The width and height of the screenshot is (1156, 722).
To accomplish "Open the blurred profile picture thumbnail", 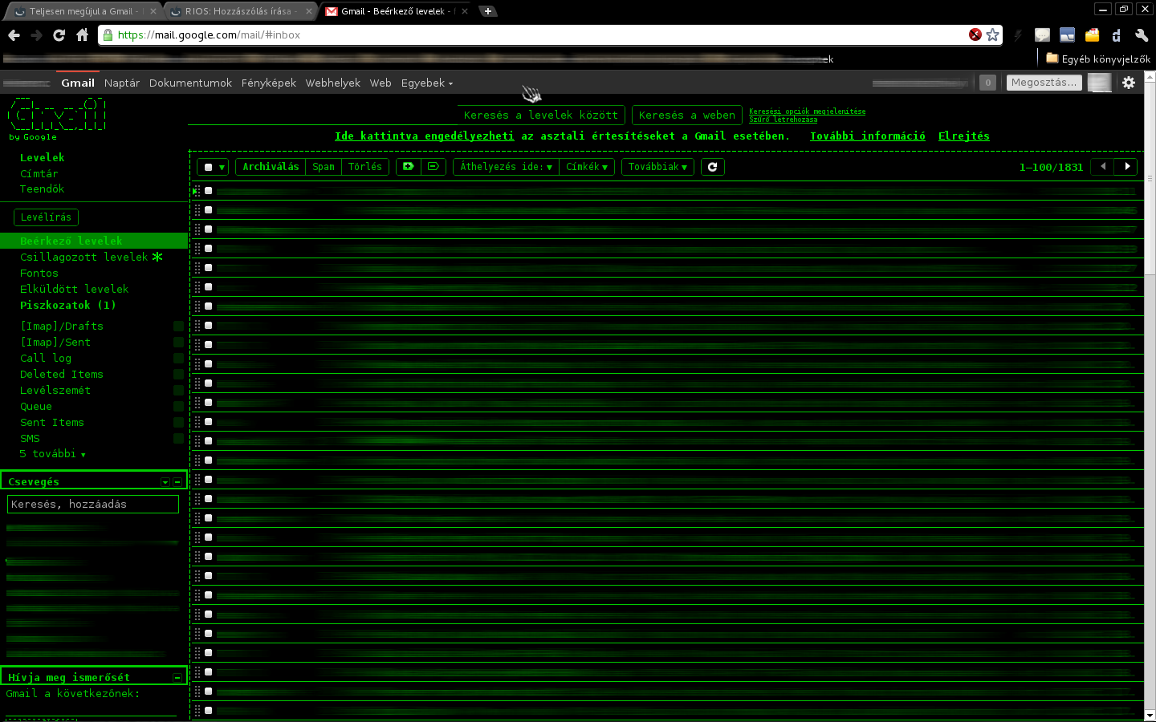I will tap(1099, 83).
